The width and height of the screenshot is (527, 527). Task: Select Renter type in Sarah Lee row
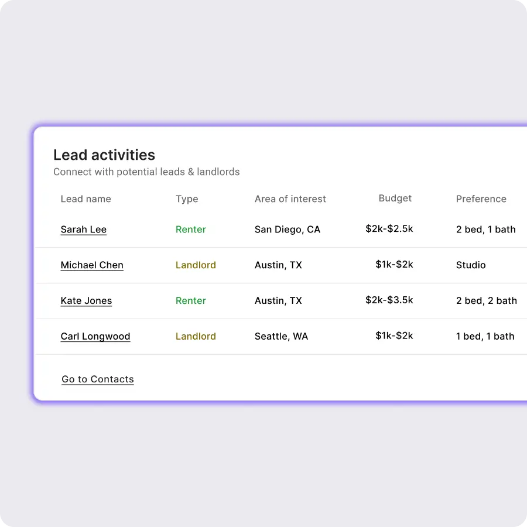coord(190,230)
